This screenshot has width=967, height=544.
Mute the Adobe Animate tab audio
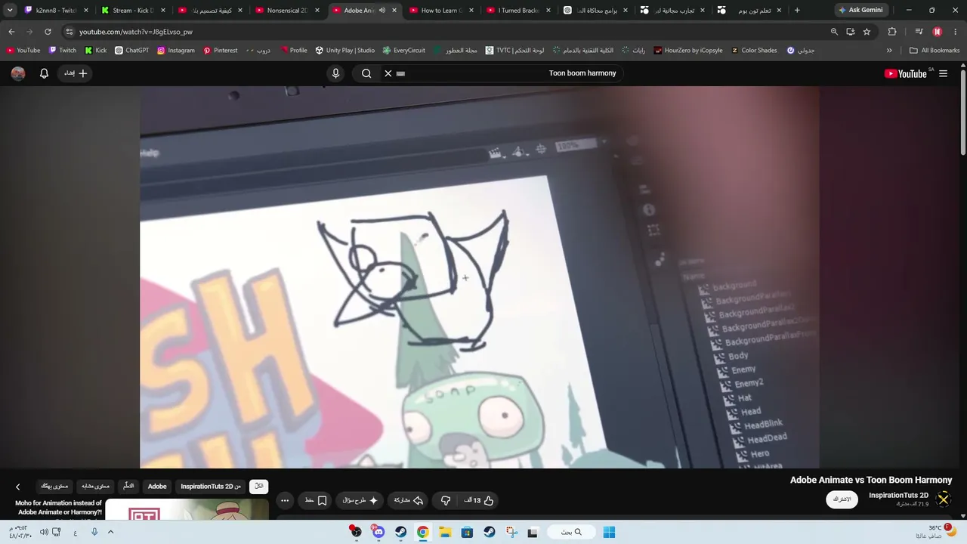[x=382, y=11]
